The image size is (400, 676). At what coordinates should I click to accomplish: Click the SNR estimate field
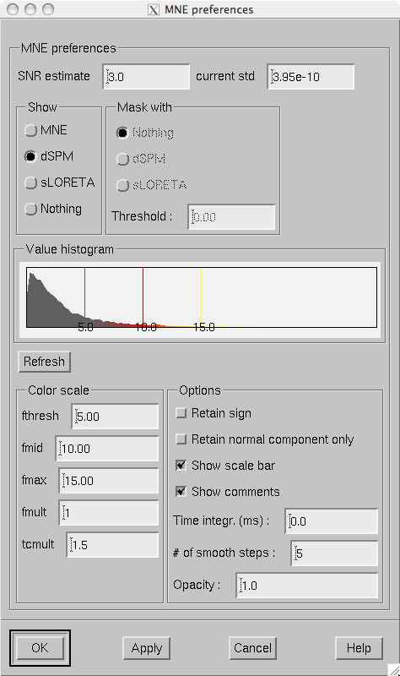[x=146, y=77]
